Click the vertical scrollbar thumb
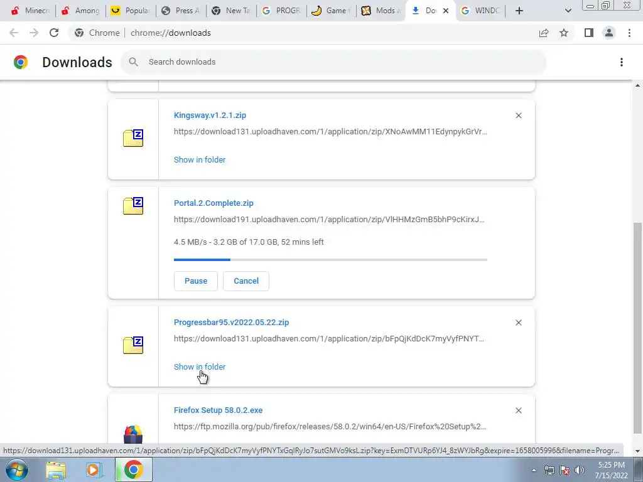643x482 pixels. coord(637,328)
